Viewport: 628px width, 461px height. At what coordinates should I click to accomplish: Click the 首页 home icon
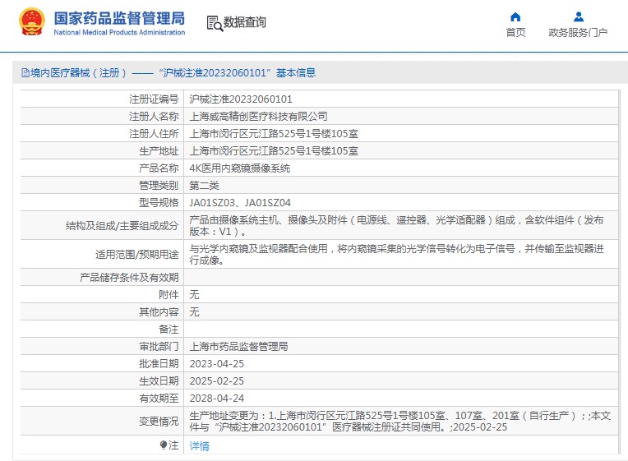coord(515,16)
